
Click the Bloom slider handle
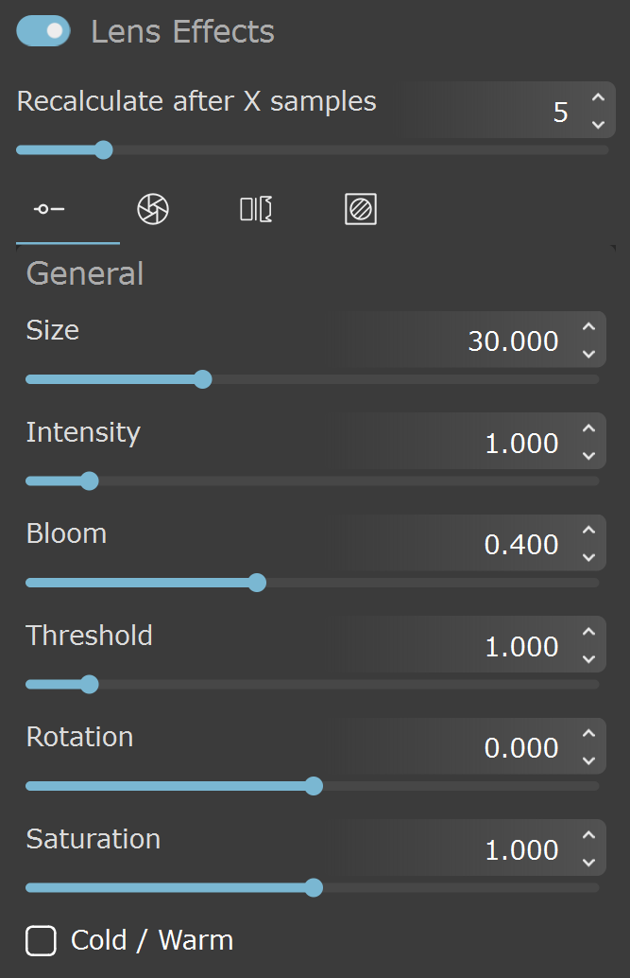coord(257,583)
